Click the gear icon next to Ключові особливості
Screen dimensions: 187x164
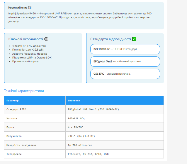click(x=46, y=39)
